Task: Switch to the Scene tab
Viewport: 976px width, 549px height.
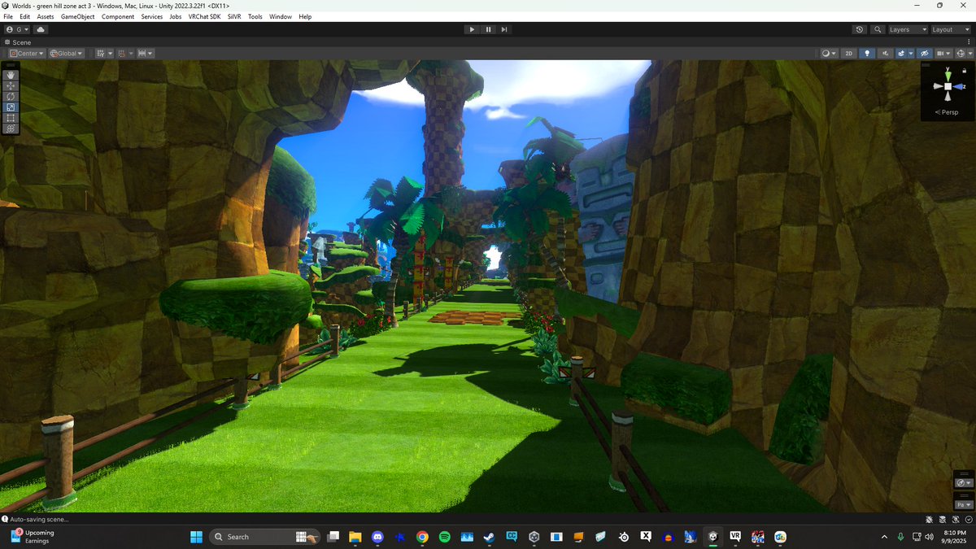Action: tap(18, 41)
